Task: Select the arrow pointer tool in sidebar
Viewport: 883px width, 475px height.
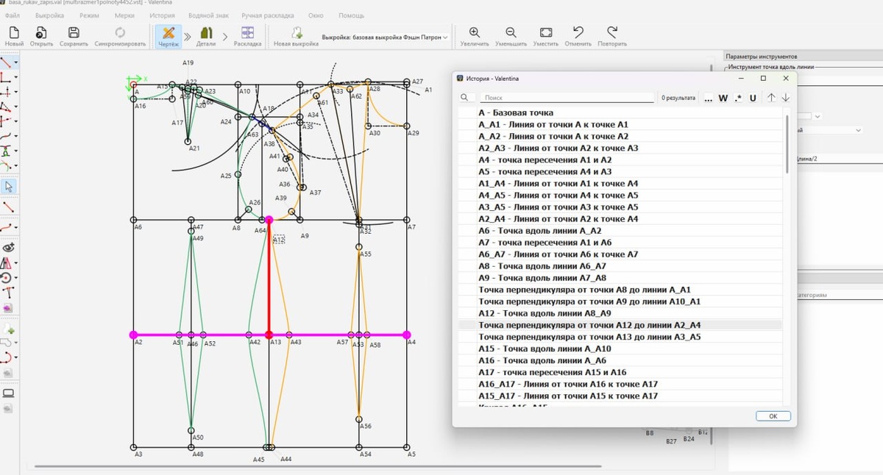Action: click(x=9, y=187)
